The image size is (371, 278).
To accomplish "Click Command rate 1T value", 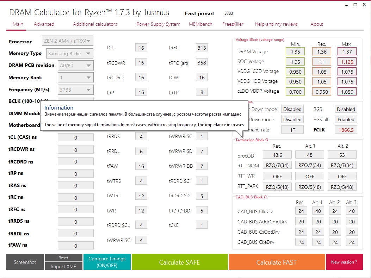I will (292, 130).
